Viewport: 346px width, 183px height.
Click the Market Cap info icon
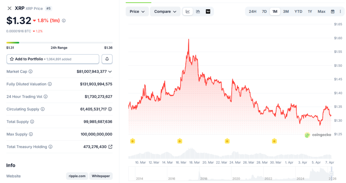(31, 72)
